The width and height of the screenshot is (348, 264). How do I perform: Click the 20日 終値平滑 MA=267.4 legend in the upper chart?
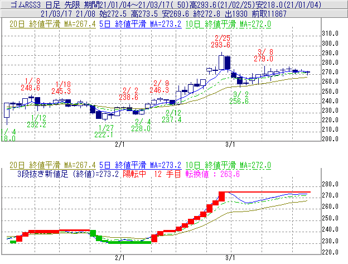coord(52,24)
